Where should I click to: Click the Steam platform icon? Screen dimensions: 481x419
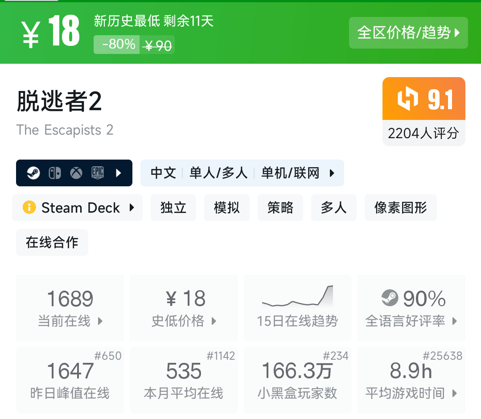pyautogui.click(x=33, y=173)
